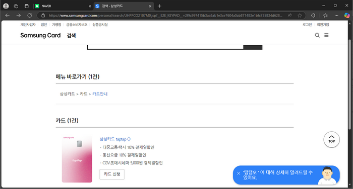Open the chatbot assistant character

[328, 176]
